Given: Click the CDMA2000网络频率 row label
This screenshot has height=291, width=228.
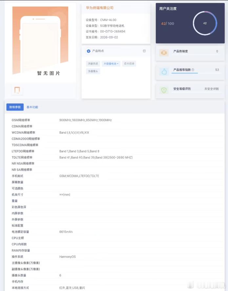Looking at the screenshot, I should point(26,139).
